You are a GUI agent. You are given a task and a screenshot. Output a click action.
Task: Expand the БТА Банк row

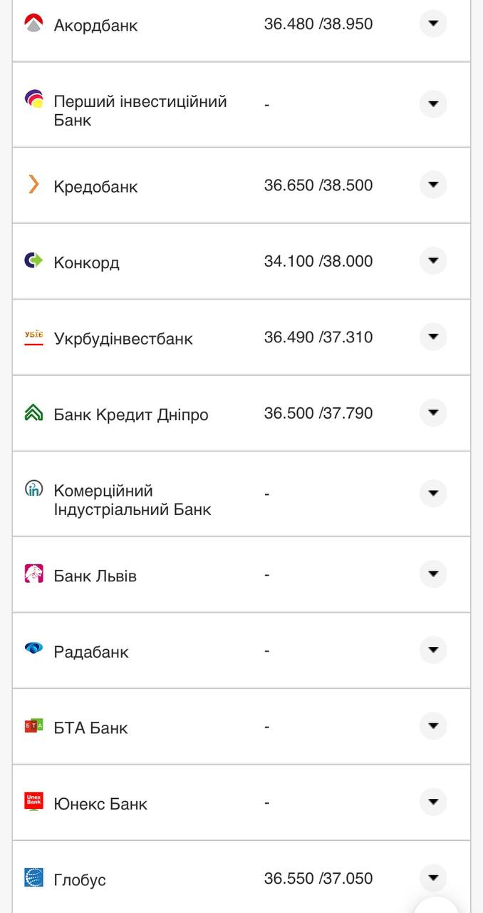tap(432, 726)
